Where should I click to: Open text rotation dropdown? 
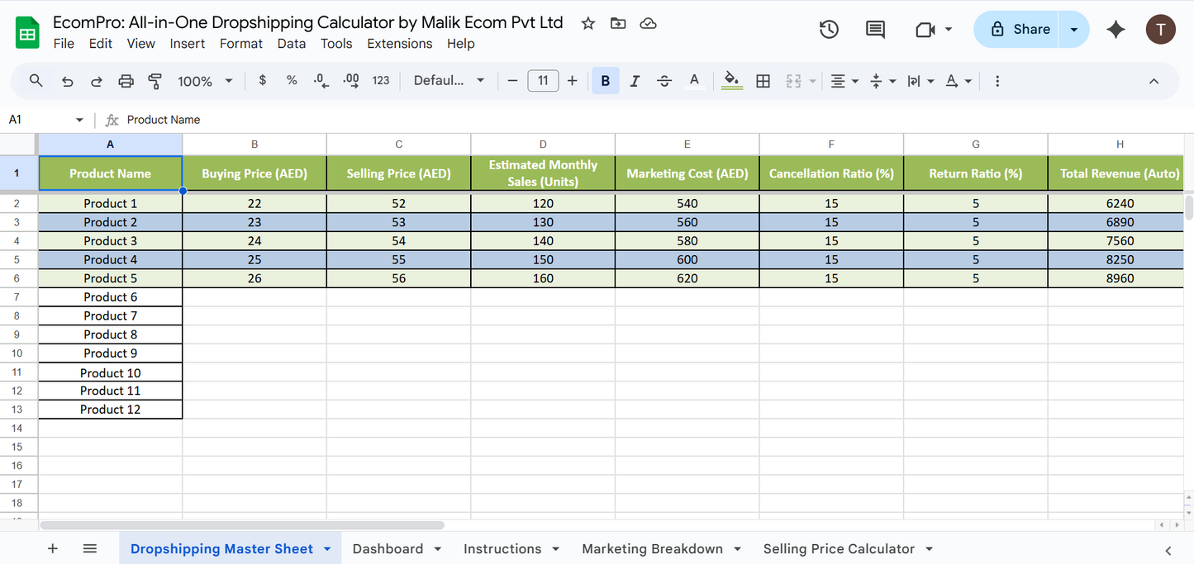point(959,81)
